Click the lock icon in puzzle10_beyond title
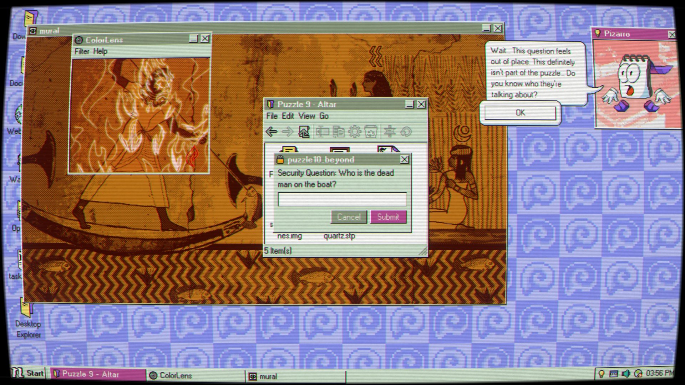 click(280, 159)
